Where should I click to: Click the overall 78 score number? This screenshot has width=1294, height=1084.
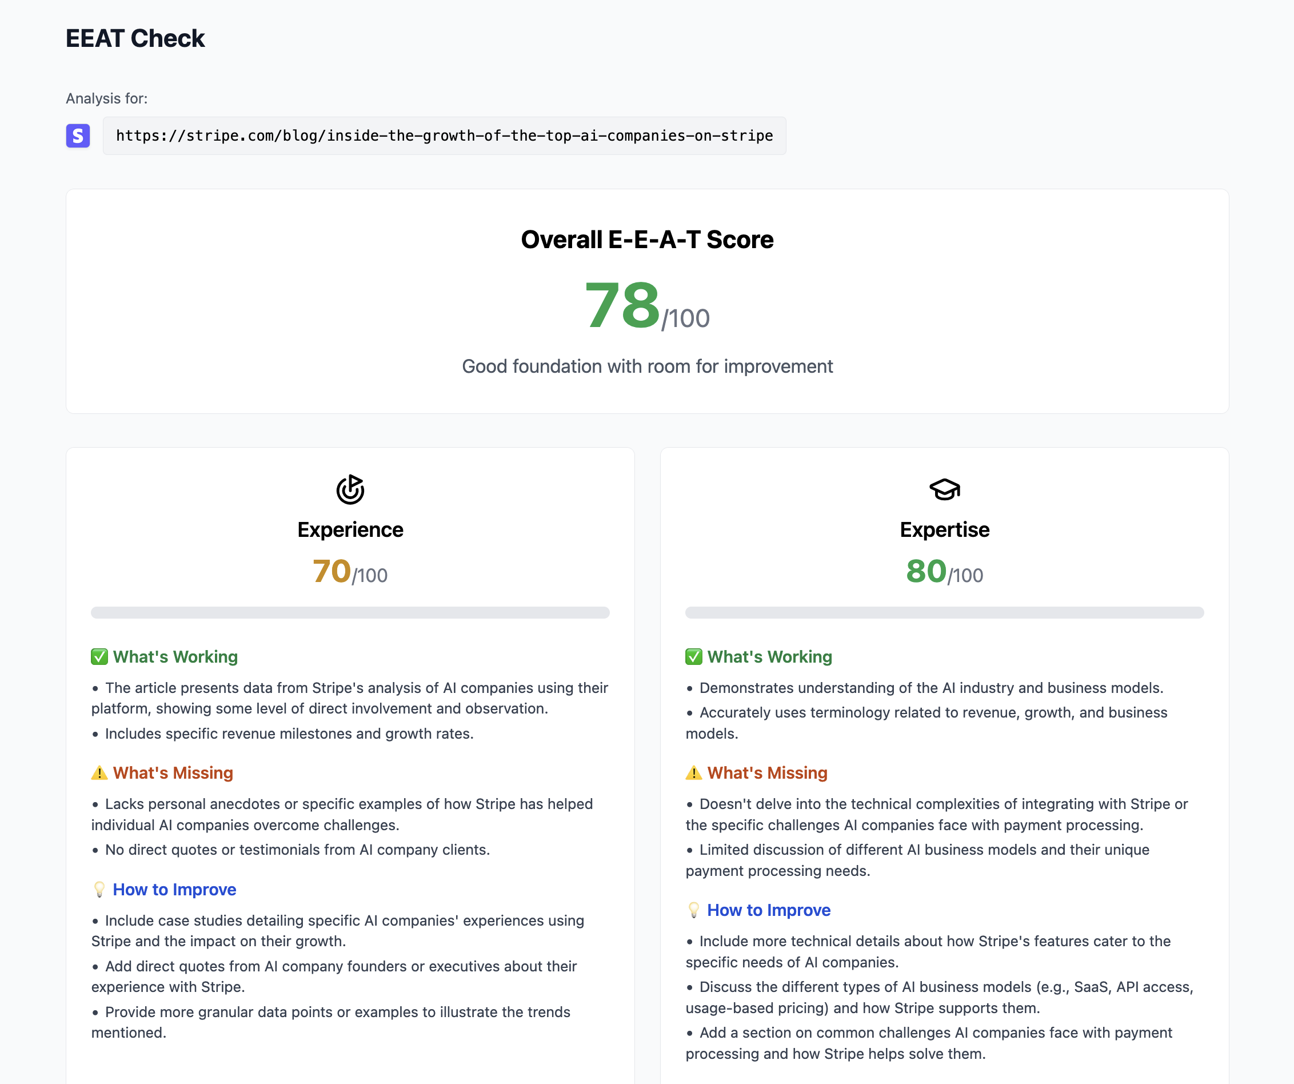pos(622,305)
